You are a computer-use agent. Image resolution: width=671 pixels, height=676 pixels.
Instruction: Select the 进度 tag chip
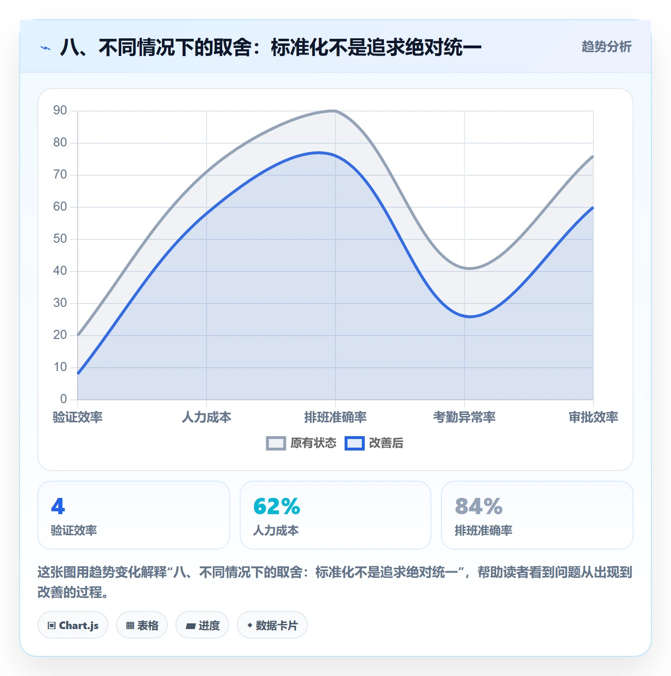(x=202, y=625)
